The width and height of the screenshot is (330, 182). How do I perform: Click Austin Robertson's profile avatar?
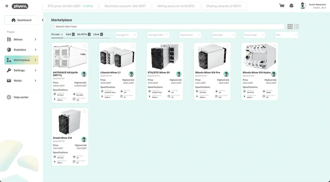tap(303, 6)
